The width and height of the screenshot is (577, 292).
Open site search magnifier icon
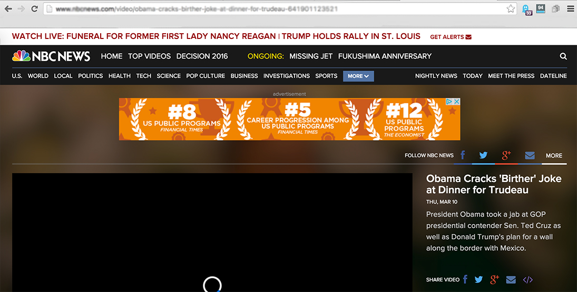563,56
